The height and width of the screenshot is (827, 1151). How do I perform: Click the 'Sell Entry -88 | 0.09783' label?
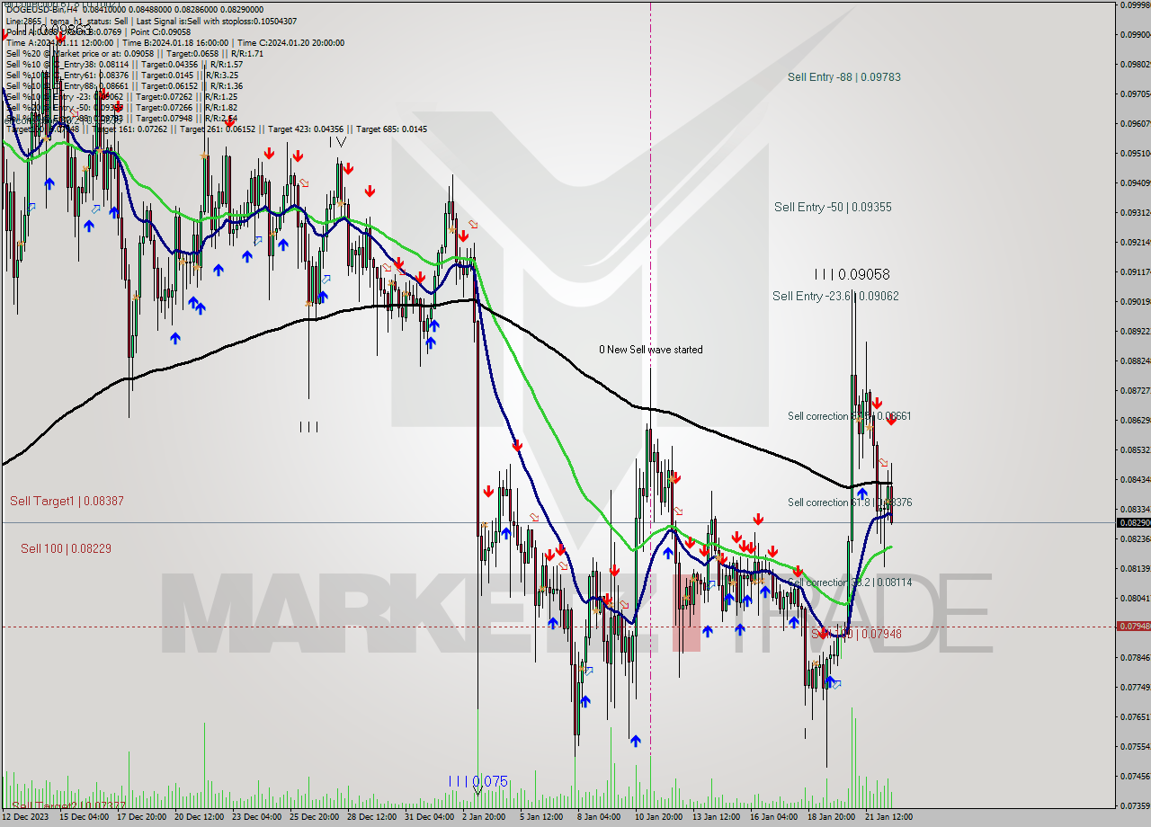tap(843, 77)
